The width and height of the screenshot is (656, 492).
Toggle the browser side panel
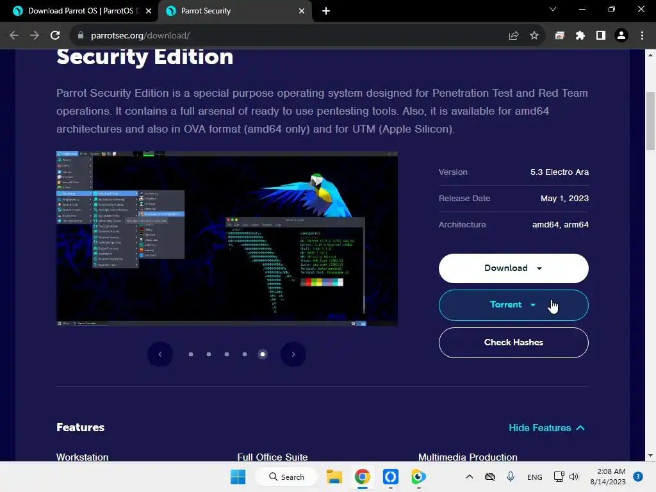point(601,36)
